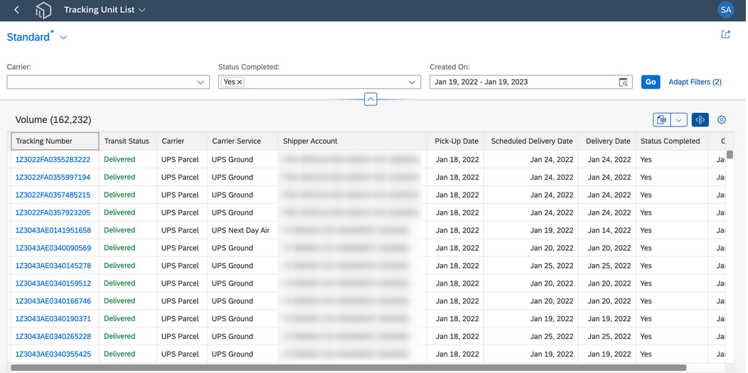This screenshot has height=373, width=748.
Task: Open table settings gear icon
Action: [722, 120]
